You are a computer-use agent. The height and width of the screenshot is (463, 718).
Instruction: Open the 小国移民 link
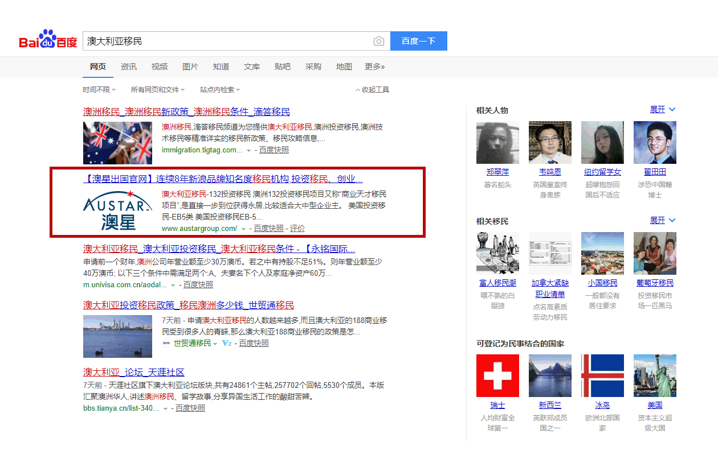coord(602,283)
